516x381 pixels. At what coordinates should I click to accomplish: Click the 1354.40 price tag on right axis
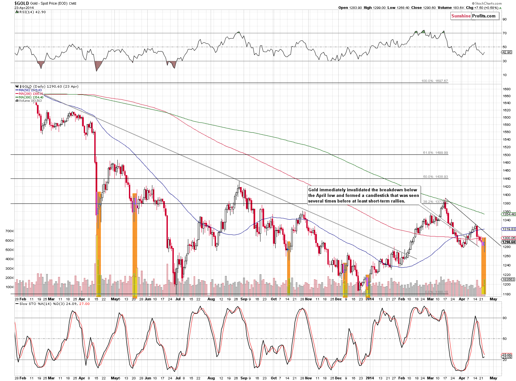coord(509,214)
